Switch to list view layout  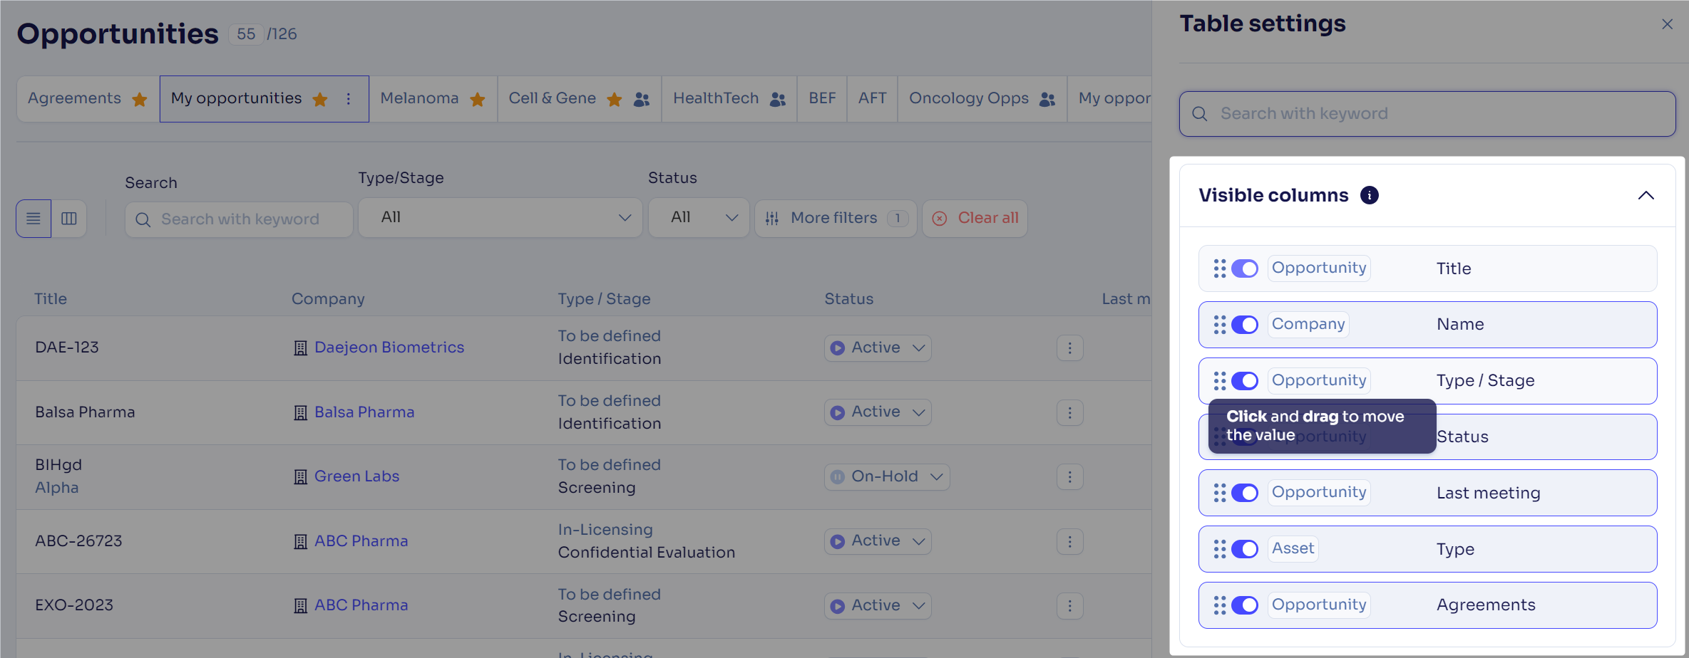coord(34,219)
